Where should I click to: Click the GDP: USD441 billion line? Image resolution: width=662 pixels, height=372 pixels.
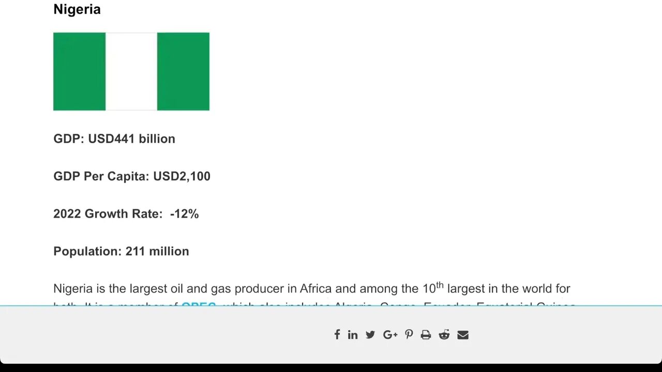point(114,139)
